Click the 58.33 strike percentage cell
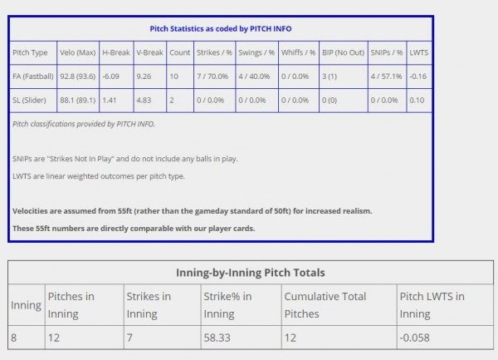 click(241, 338)
